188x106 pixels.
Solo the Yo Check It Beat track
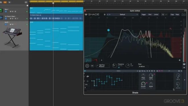13,19
